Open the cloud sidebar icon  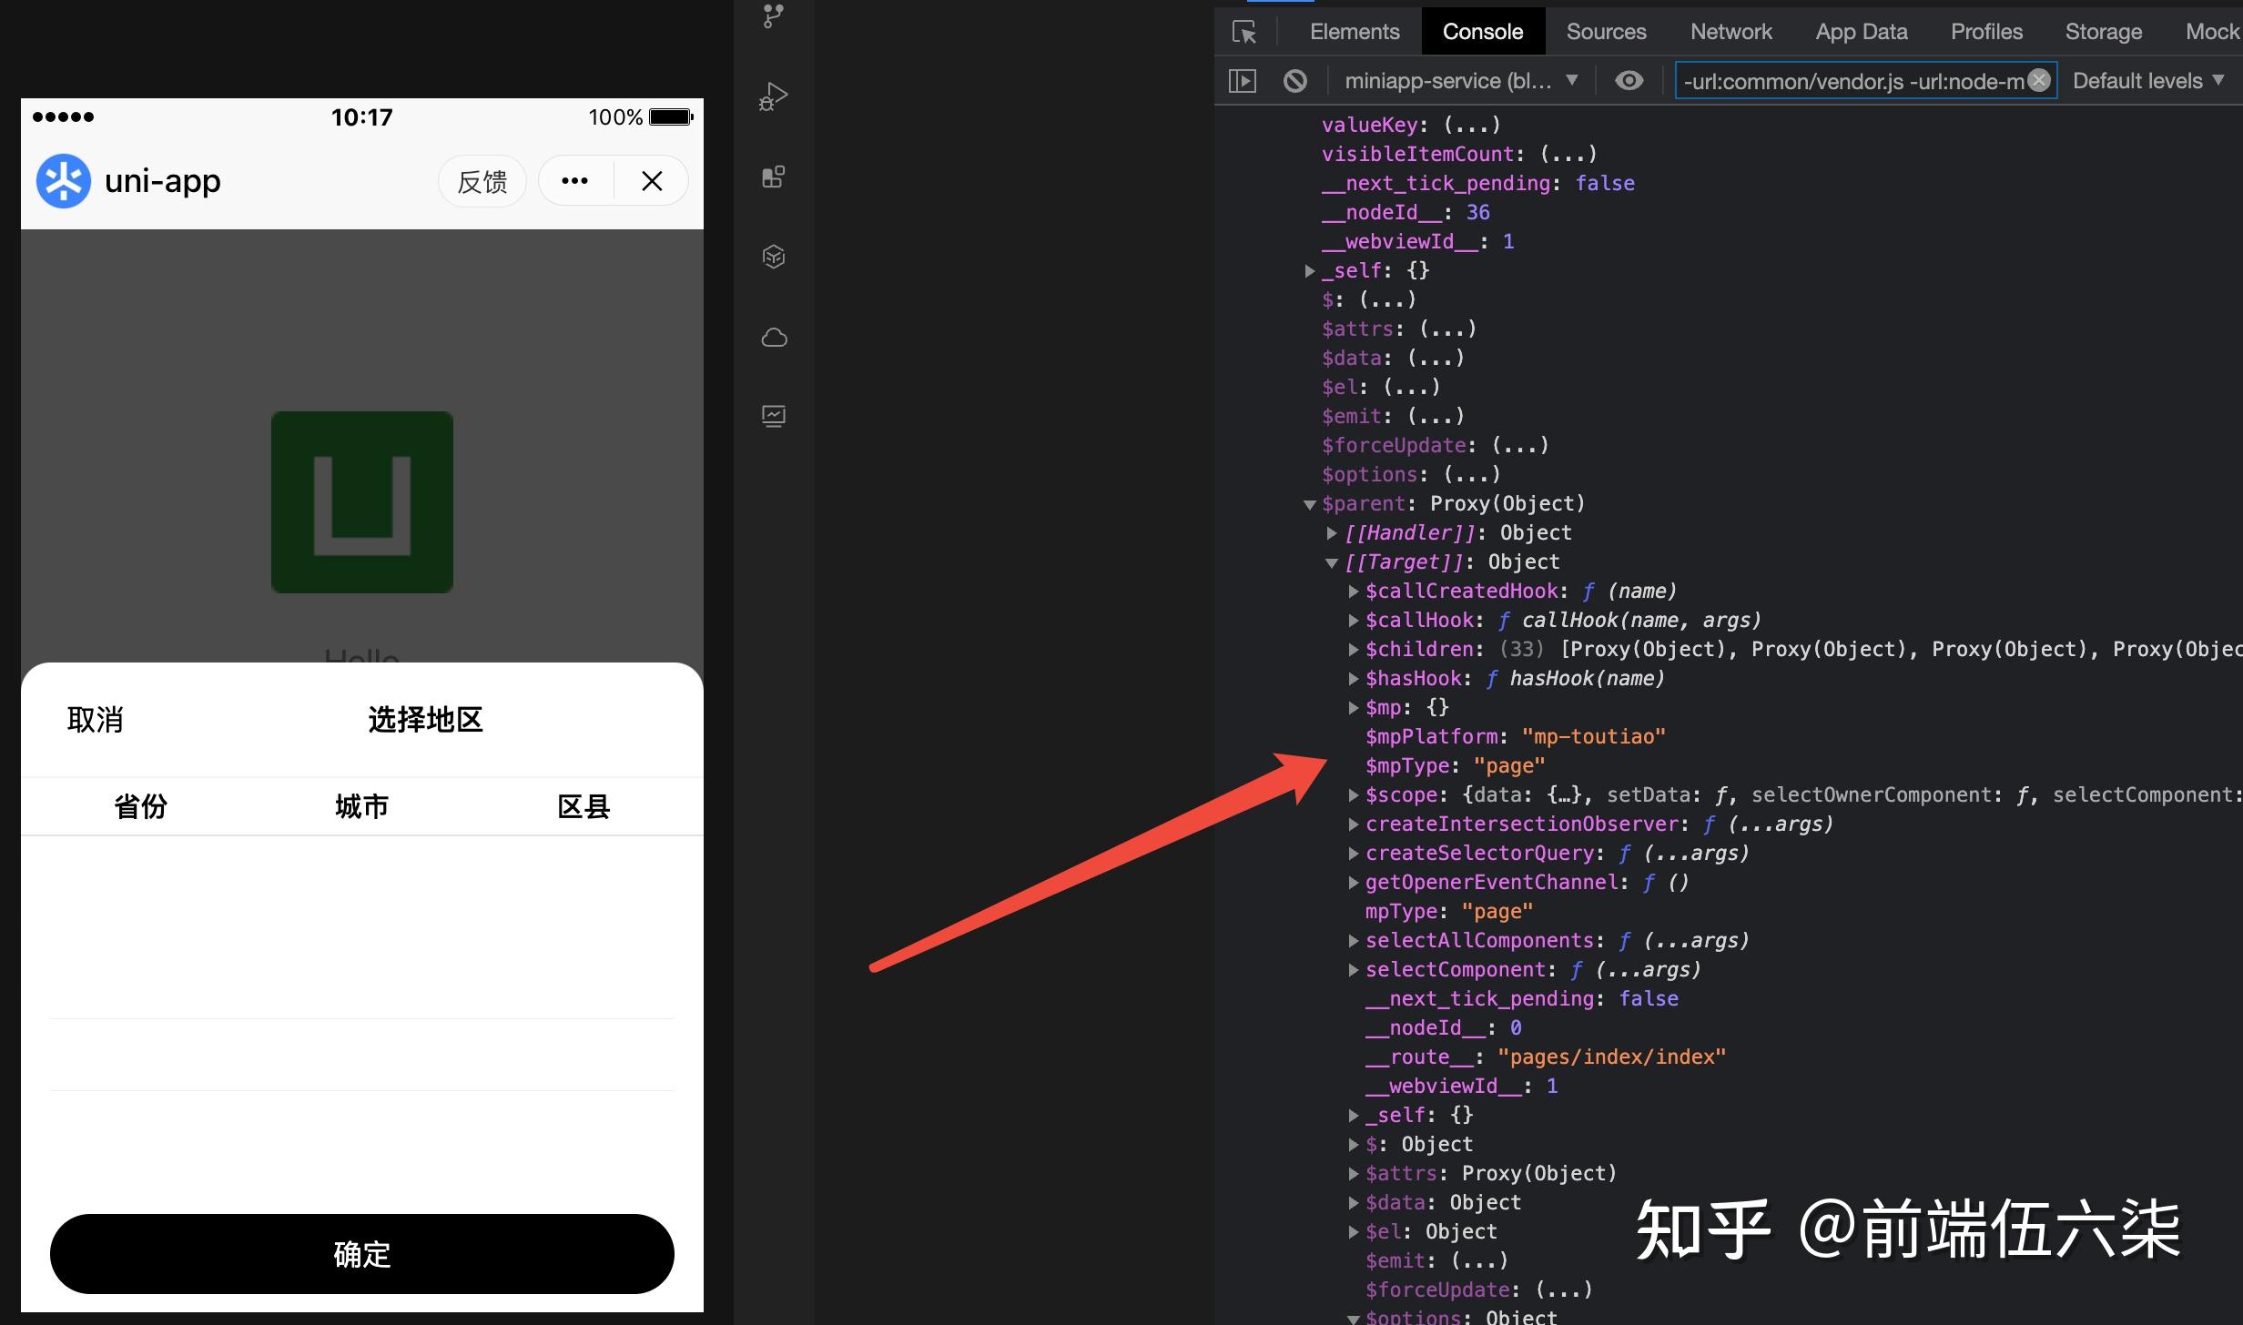click(774, 338)
